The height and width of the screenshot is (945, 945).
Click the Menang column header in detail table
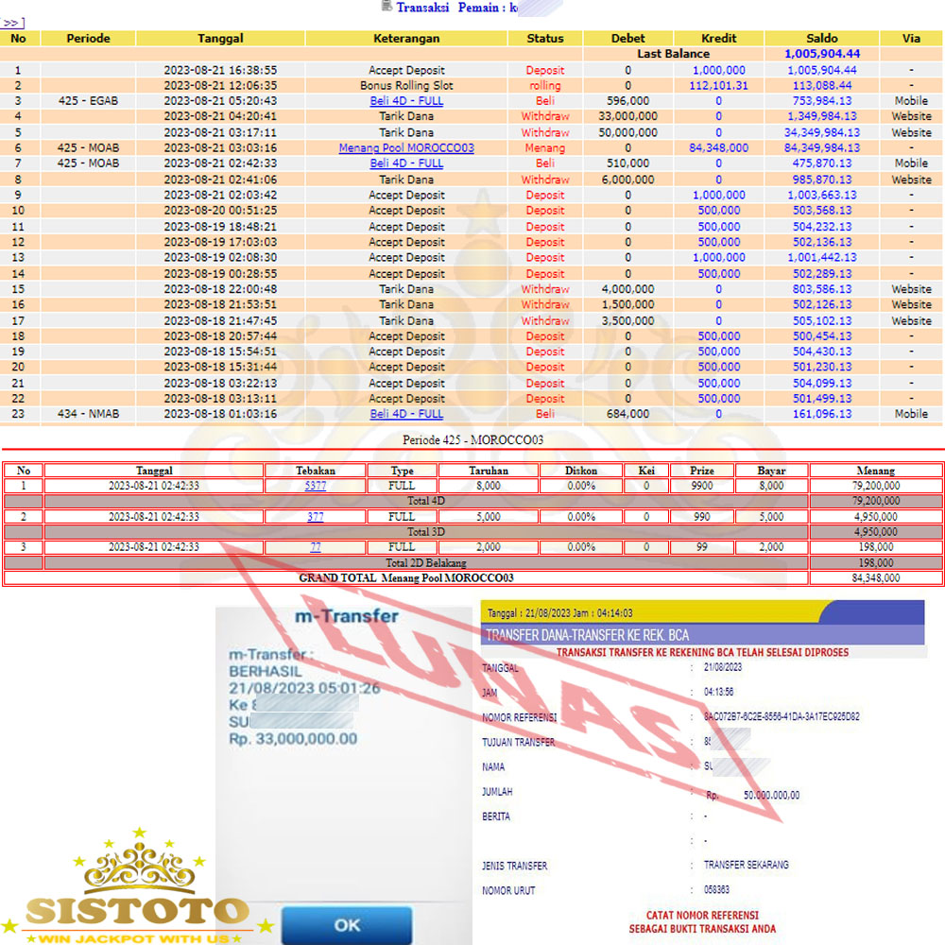click(x=875, y=470)
